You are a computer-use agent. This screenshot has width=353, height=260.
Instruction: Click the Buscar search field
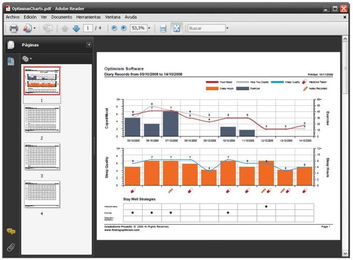point(207,28)
